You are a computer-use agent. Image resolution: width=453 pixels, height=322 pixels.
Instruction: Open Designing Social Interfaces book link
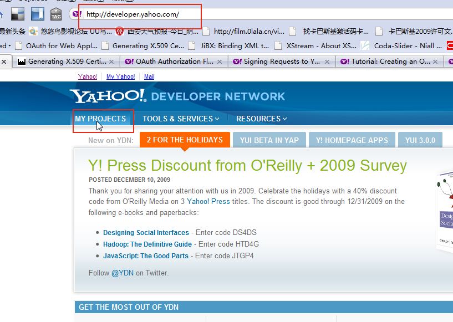(x=146, y=232)
